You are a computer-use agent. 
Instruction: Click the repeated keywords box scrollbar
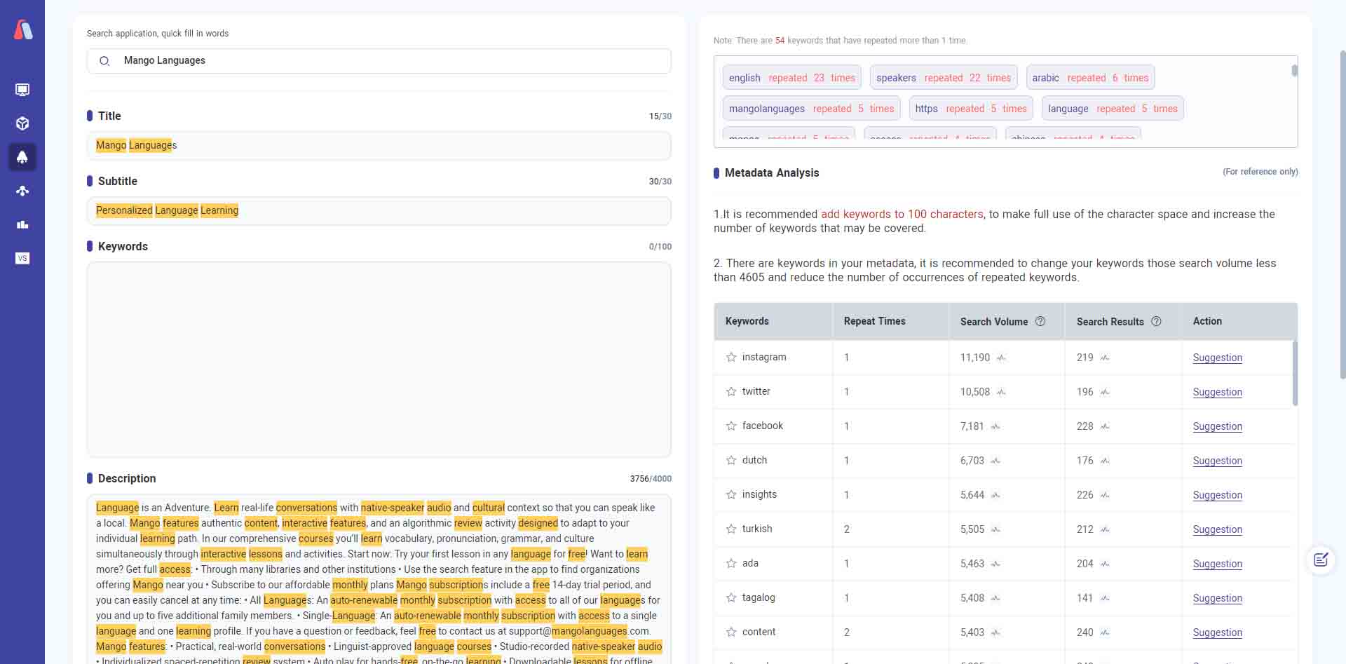pyautogui.click(x=1294, y=71)
